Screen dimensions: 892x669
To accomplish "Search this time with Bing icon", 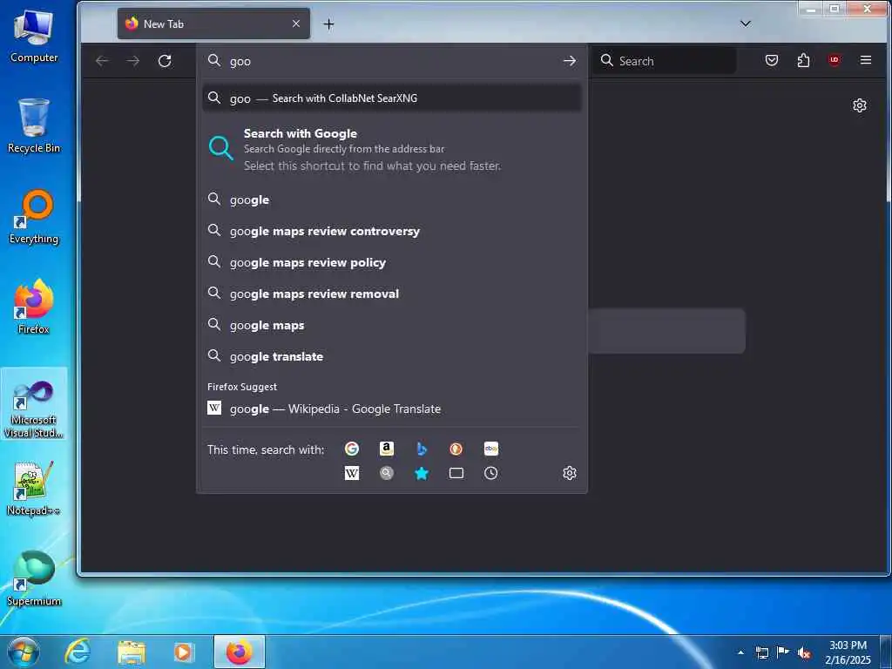I will click(x=422, y=449).
